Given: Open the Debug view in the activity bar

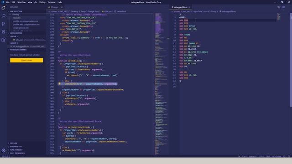Looking at the screenshot, I should tap(3, 31).
